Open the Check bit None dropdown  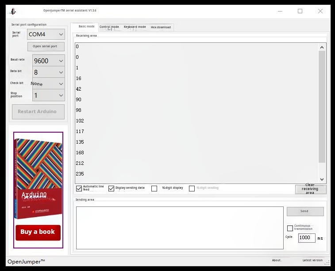click(49, 84)
